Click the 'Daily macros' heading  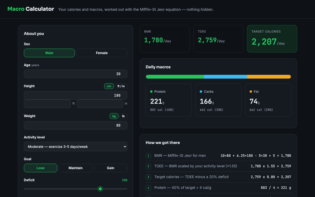click(x=158, y=67)
